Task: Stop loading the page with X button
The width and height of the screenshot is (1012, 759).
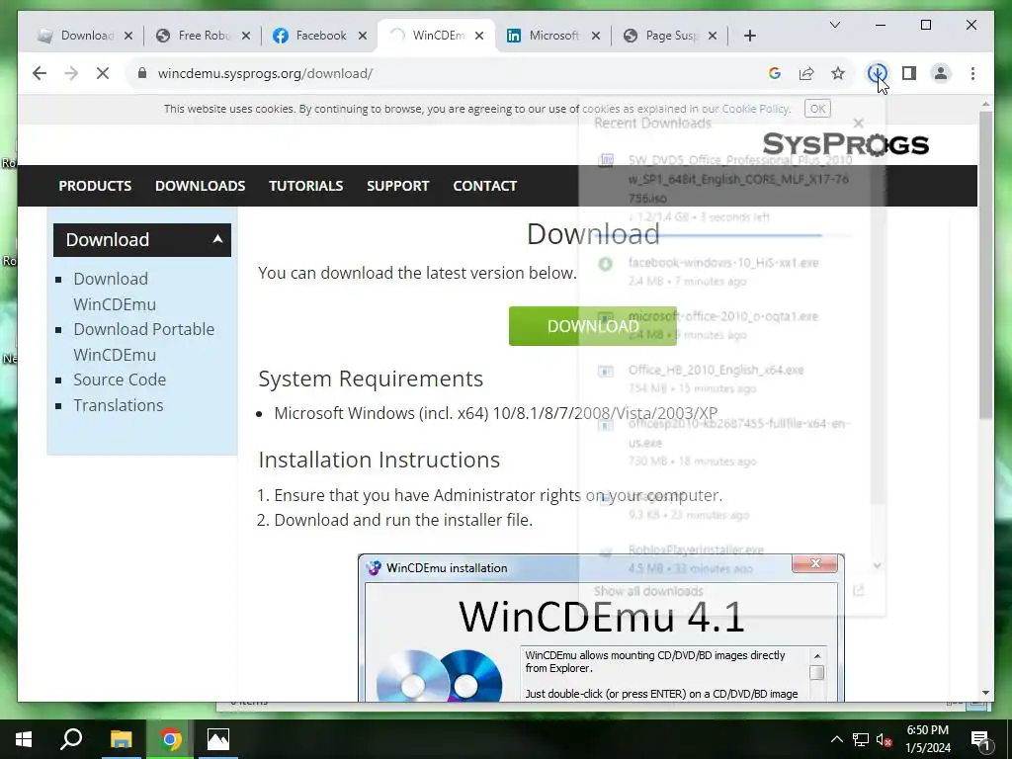Action: [x=103, y=73]
